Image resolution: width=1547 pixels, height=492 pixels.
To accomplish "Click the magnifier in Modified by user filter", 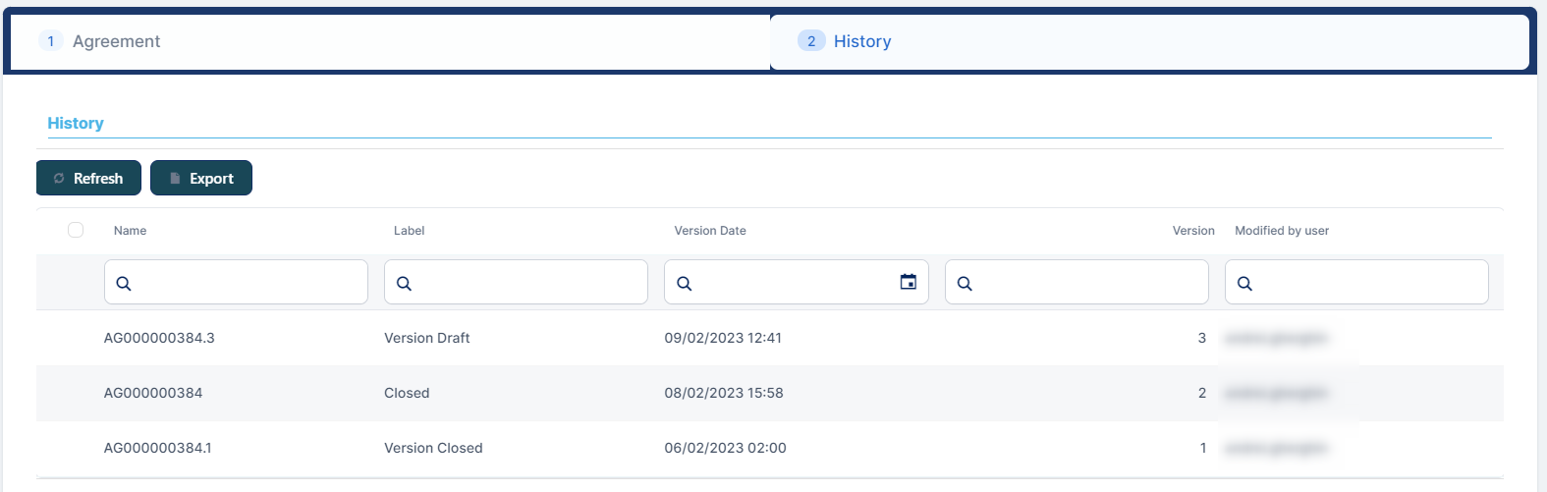I will (1244, 283).
